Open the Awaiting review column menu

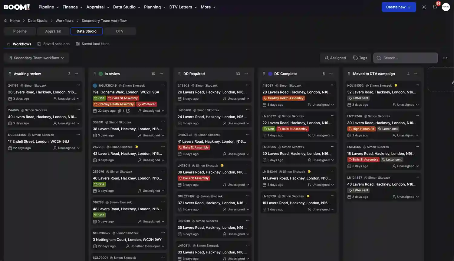77,74
